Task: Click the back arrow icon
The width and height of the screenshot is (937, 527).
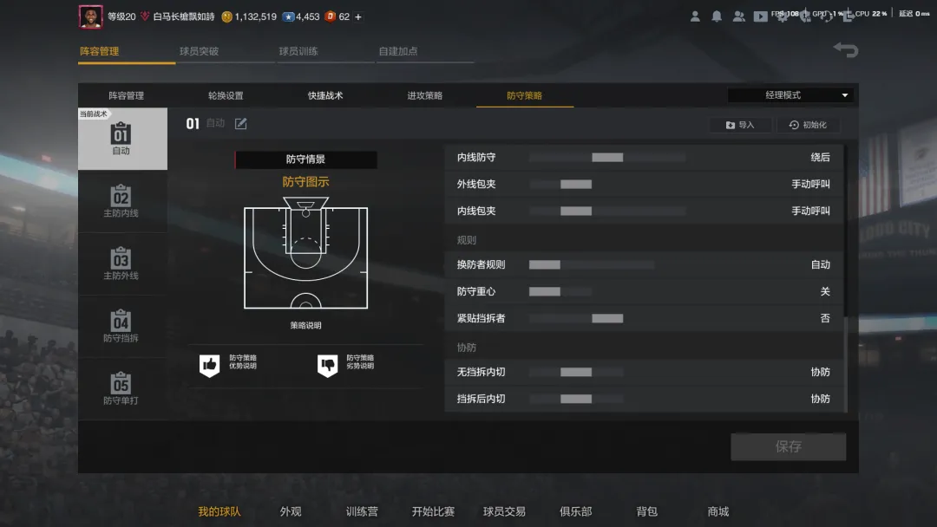Action: (x=846, y=50)
